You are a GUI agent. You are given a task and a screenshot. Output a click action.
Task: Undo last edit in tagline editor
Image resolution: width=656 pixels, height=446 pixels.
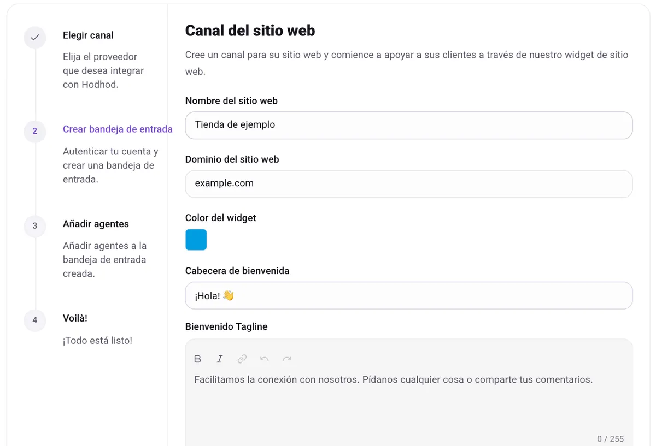point(265,359)
